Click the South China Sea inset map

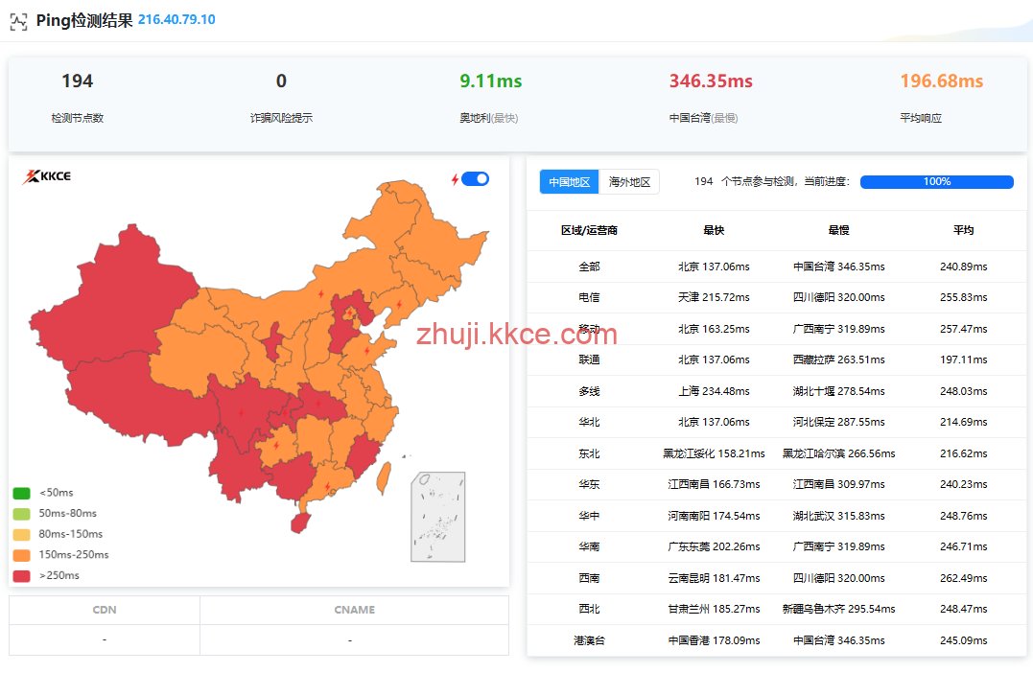pyautogui.click(x=437, y=516)
